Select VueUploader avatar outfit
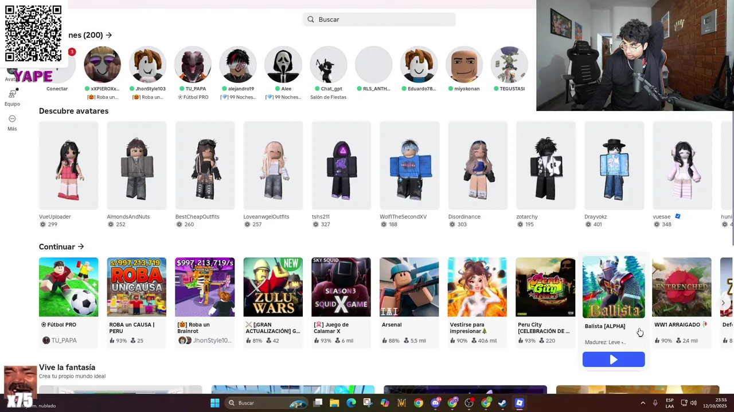The width and height of the screenshot is (734, 412). [68, 165]
